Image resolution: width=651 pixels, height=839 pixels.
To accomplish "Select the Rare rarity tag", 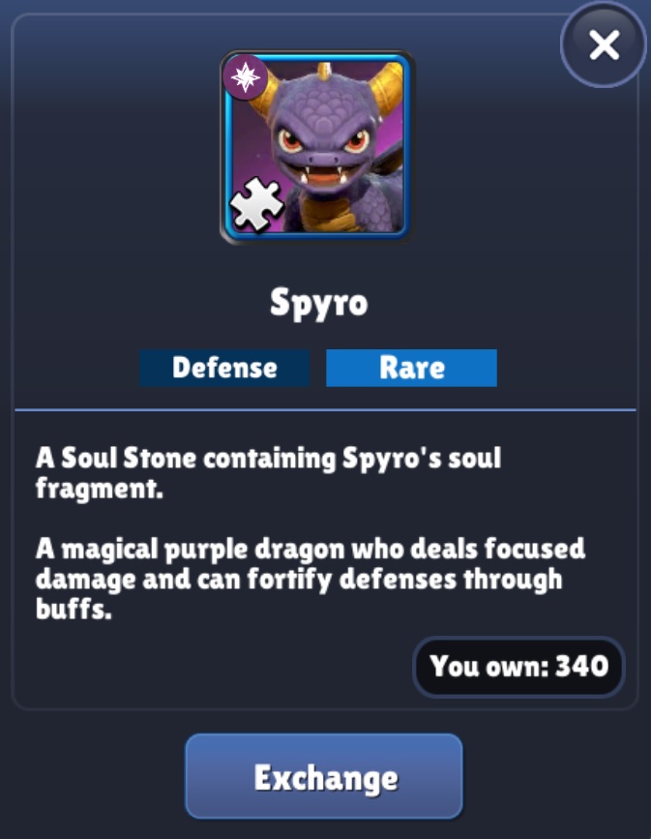I will [x=411, y=368].
